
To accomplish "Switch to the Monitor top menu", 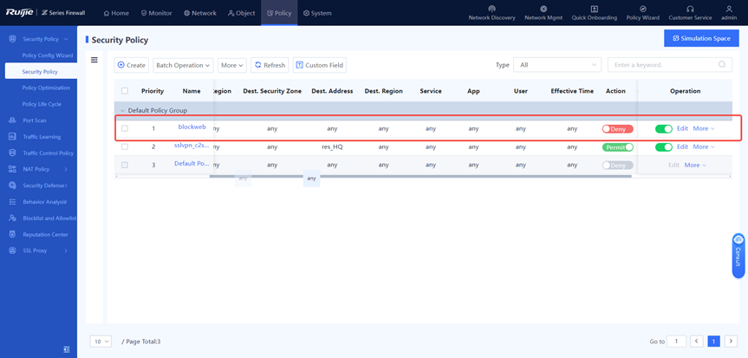I will pyautogui.click(x=157, y=13).
